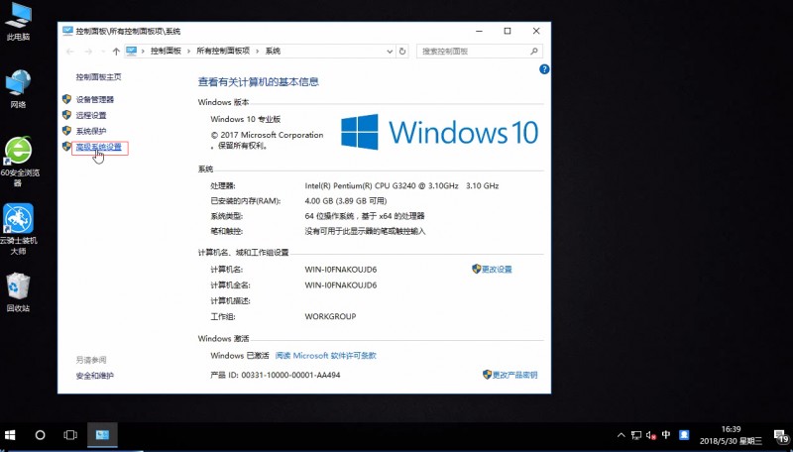Screen dimensions: 793x452
Task: Click the volume tray icon
Action: click(x=651, y=435)
